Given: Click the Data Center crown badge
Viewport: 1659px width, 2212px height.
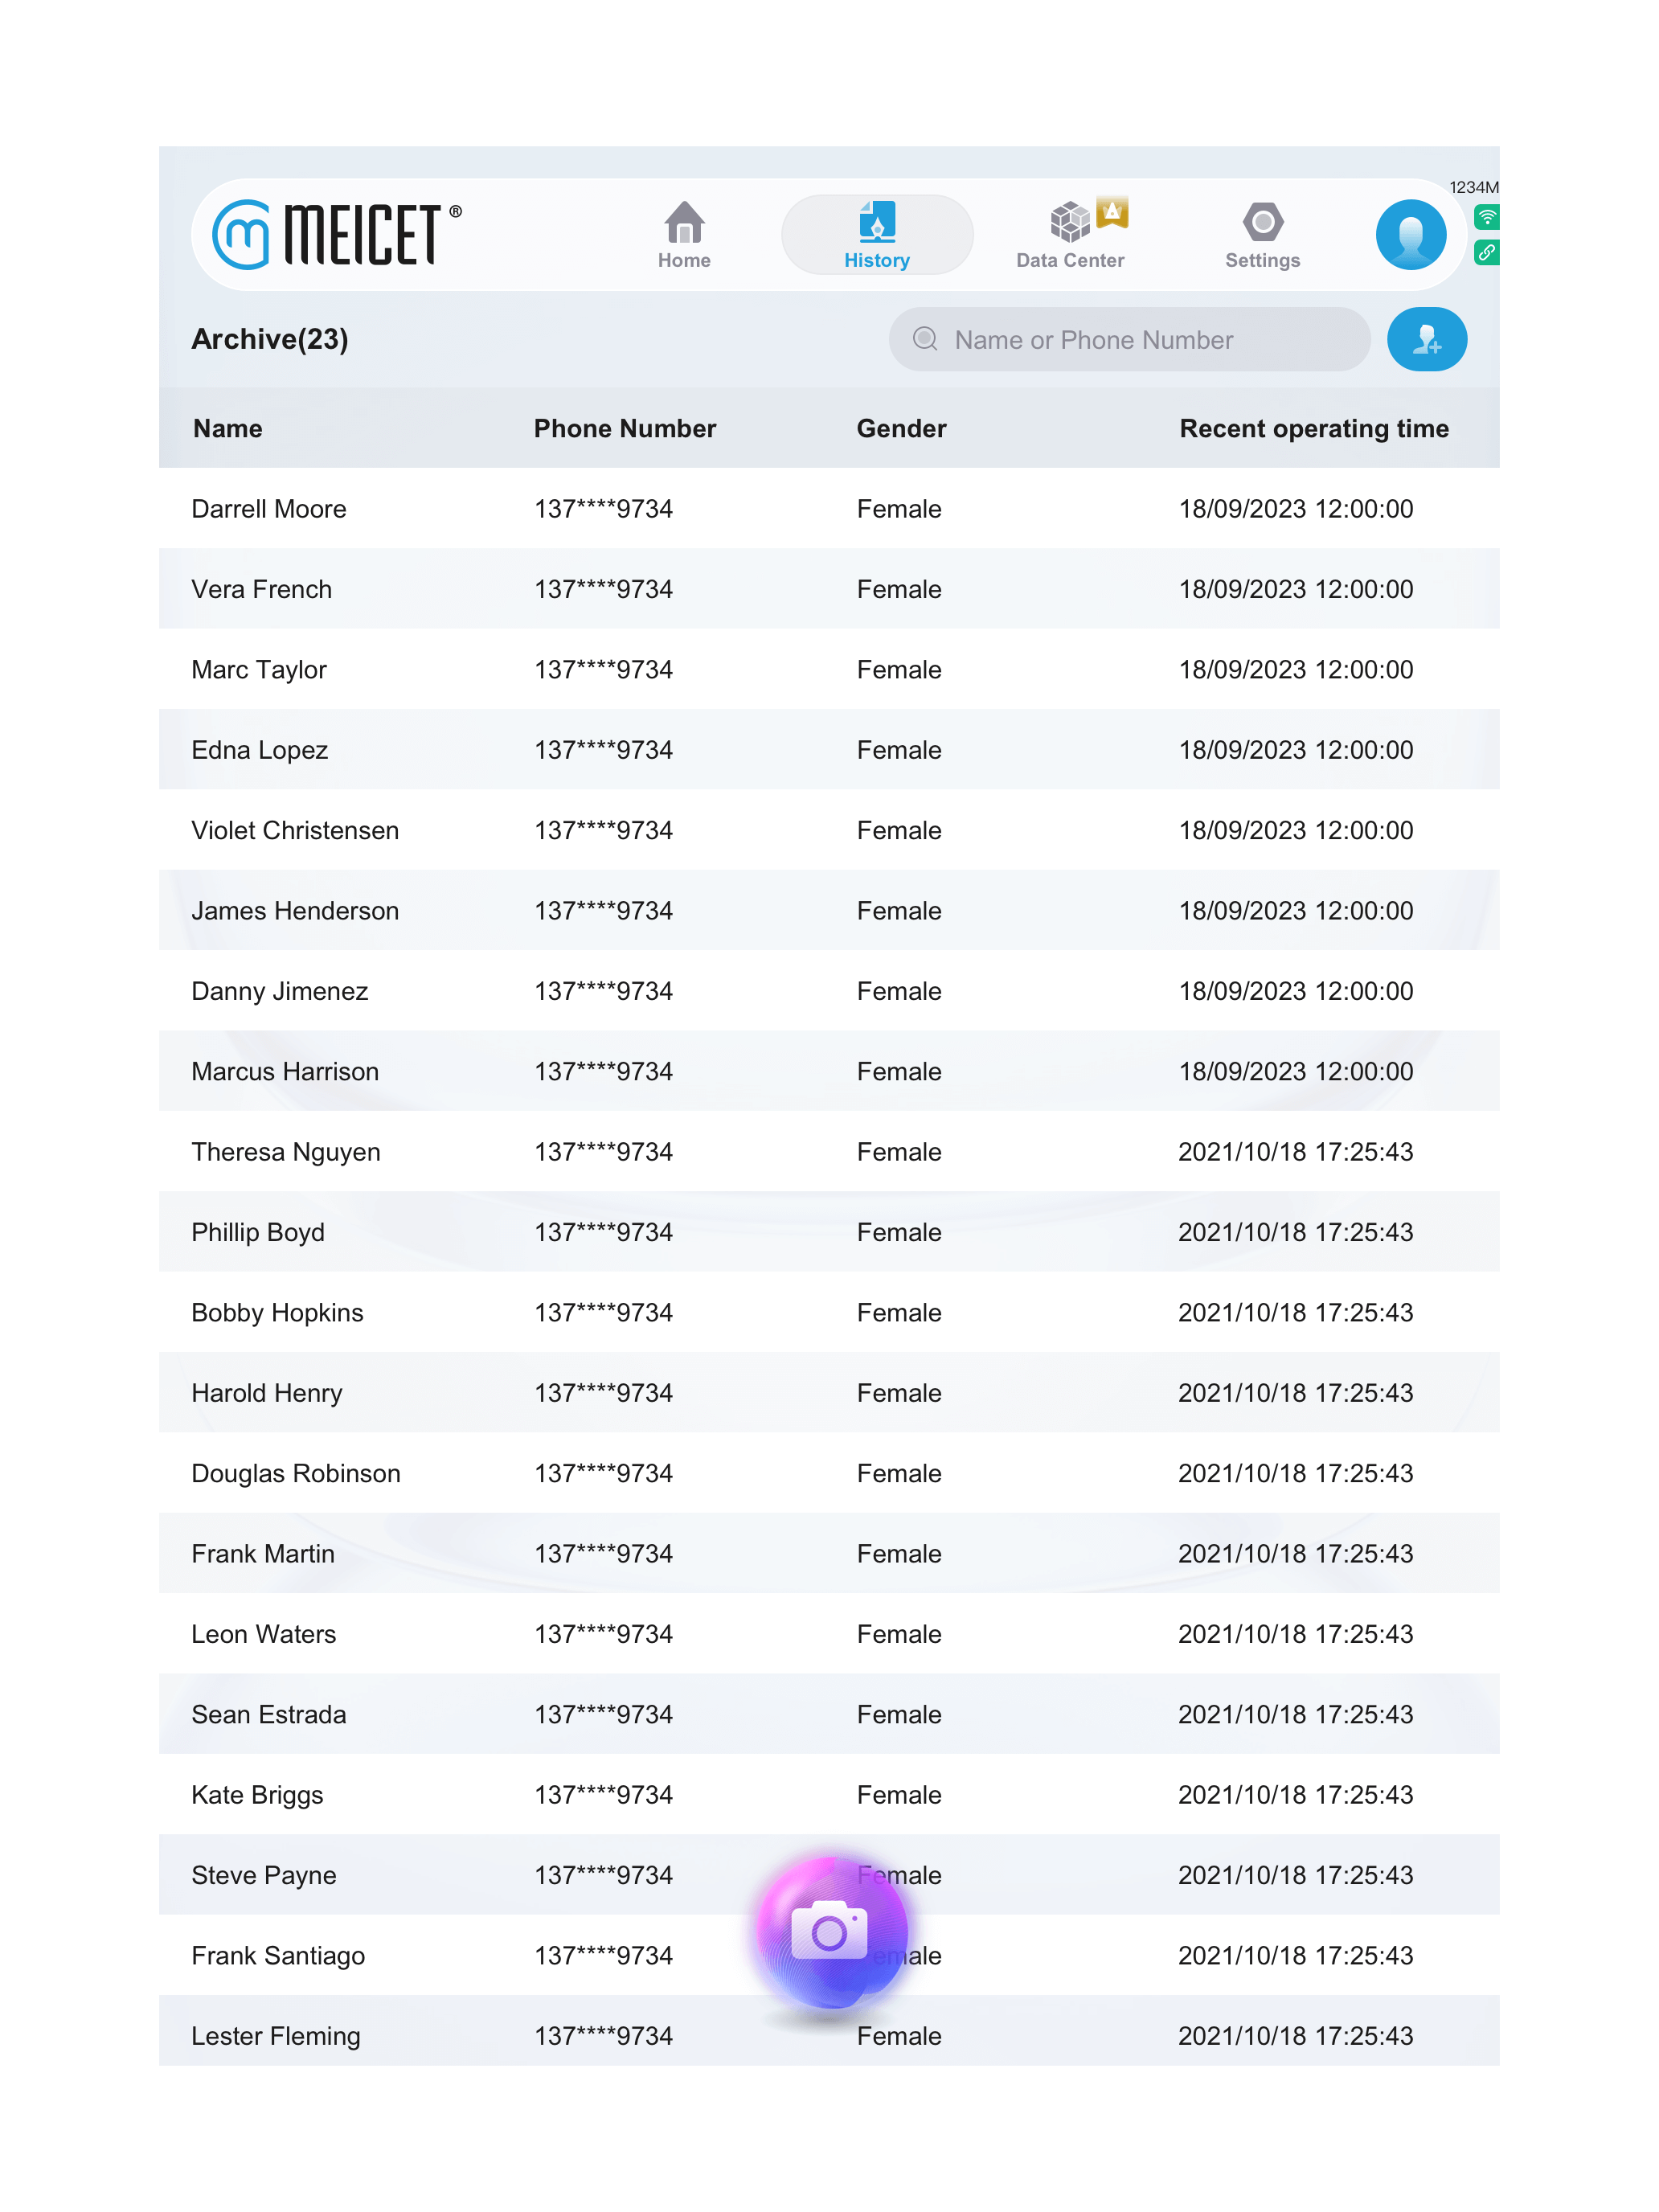Looking at the screenshot, I should [1112, 212].
